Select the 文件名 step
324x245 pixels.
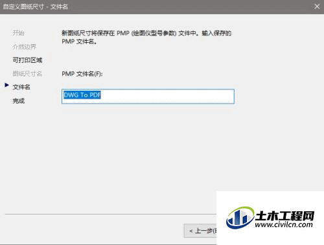[x=21, y=87]
